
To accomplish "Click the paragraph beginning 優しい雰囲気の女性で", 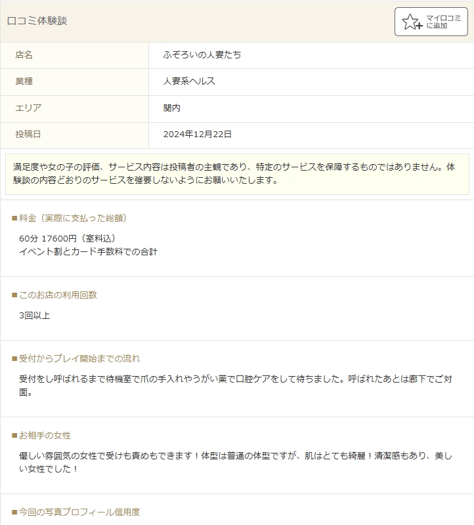I will (x=236, y=462).
